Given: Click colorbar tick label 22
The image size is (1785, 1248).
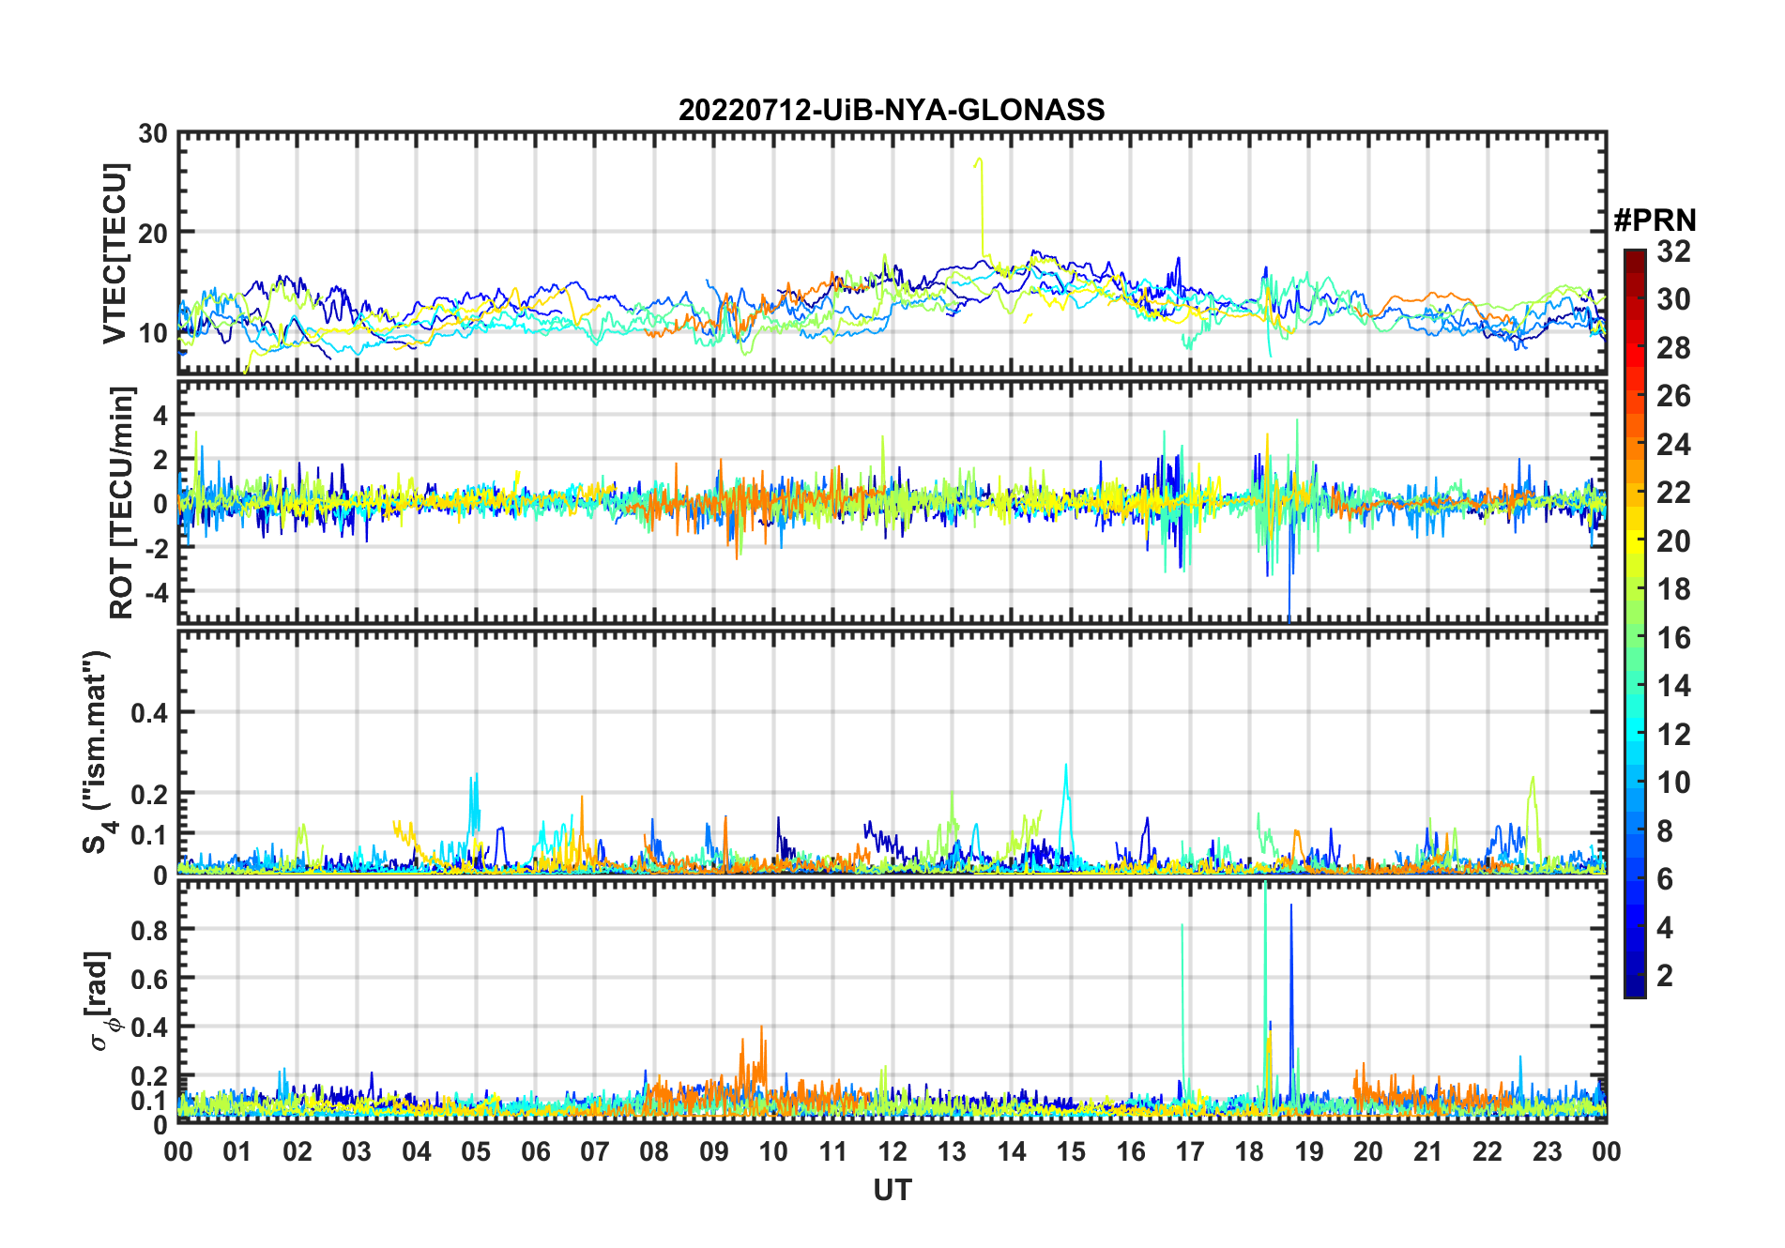Looking at the screenshot, I should [1673, 492].
